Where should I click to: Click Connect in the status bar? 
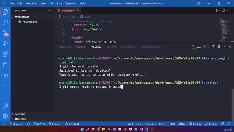pyautogui.click(x=55, y=124)
